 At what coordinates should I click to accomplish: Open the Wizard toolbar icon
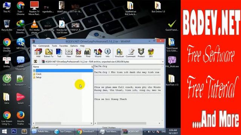point(98,53)
